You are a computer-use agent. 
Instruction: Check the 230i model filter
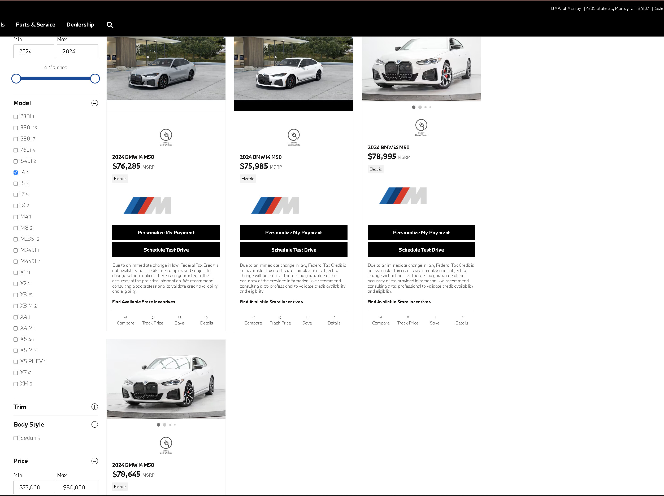click(16, 117)
